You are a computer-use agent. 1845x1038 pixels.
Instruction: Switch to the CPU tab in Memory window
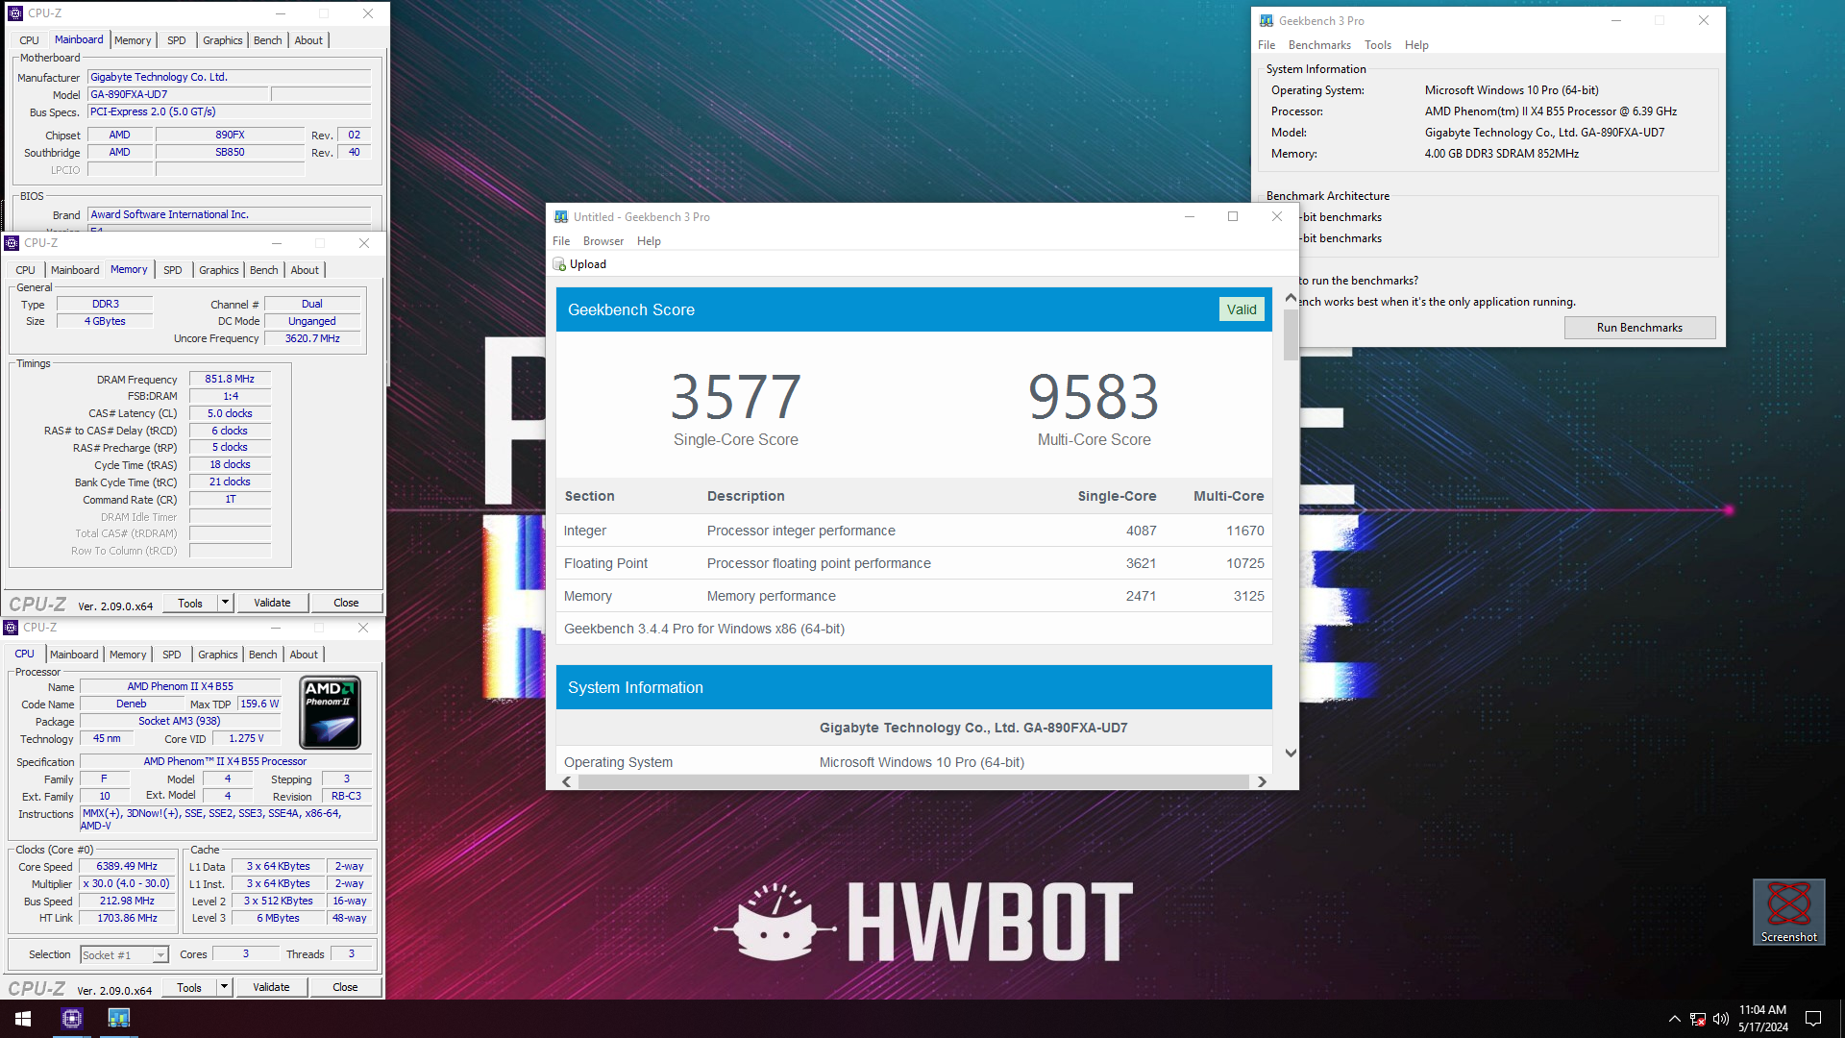click(x=25, y=270)
